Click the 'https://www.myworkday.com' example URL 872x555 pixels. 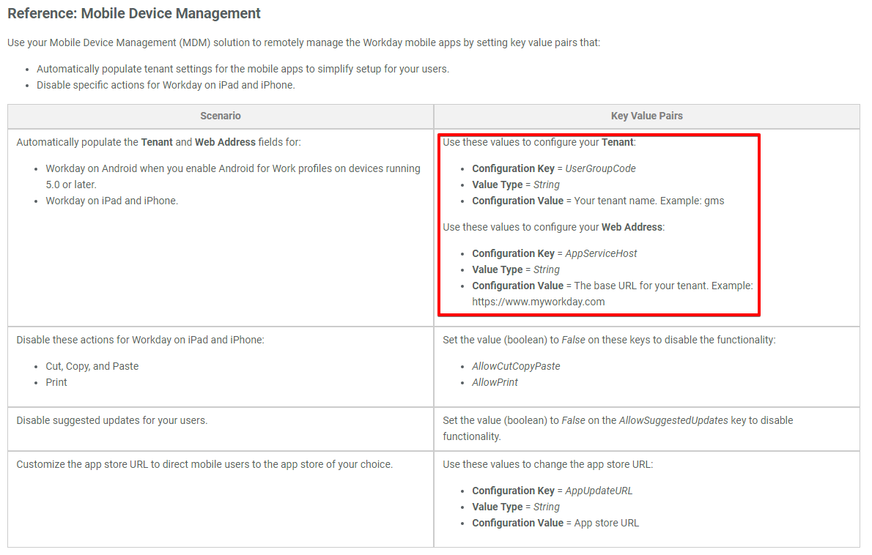539,302
